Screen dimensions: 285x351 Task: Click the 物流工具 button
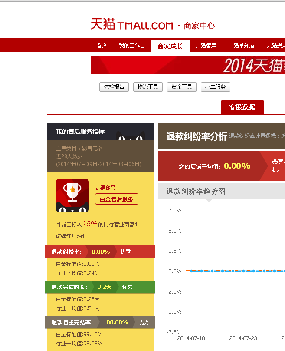(x=148, y=87)
